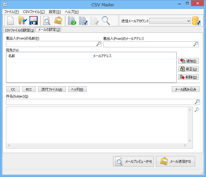Image resolution: width=206 pixels, height=177 pixels.
Task: Open mail account settings database icon
Action: pos(196,21)
